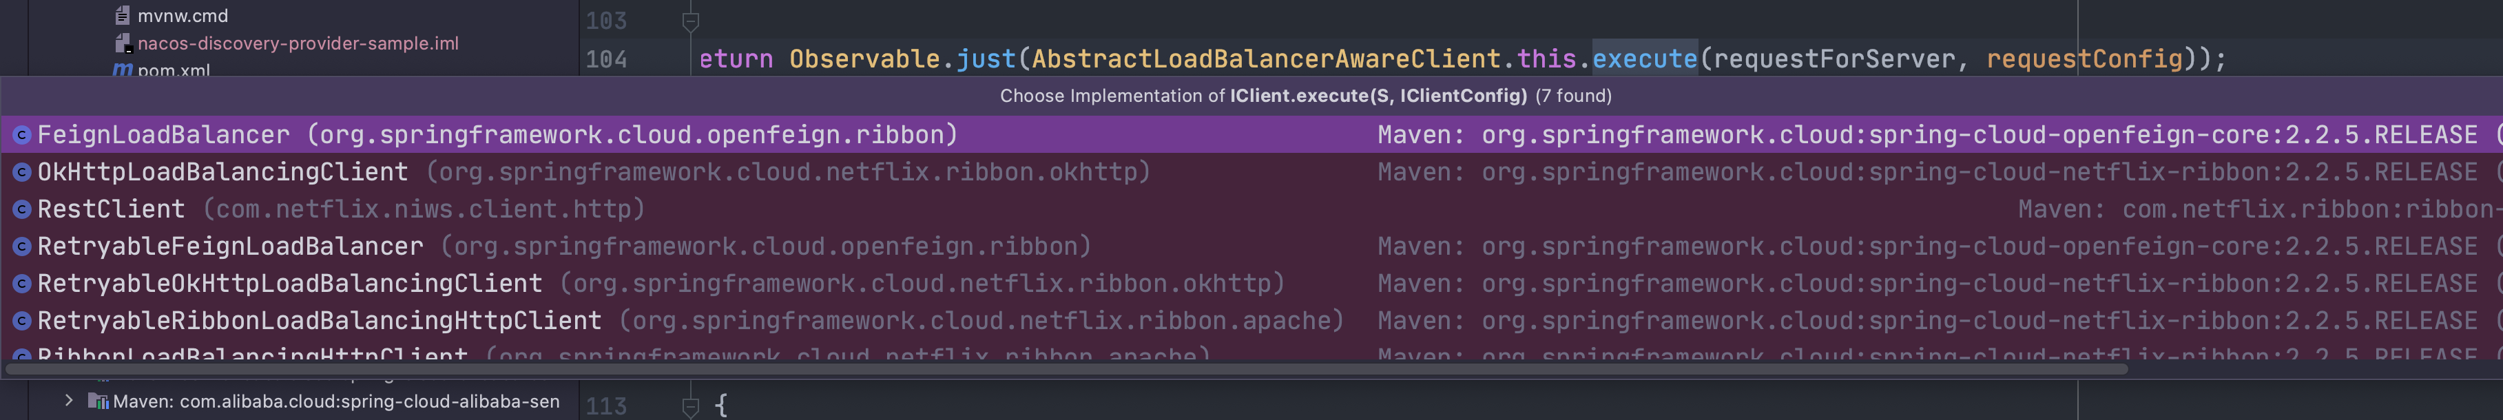Select Maven com.alibaba.cloud library entry
This screenshot has height=420, width=2503.
(336, 401)
